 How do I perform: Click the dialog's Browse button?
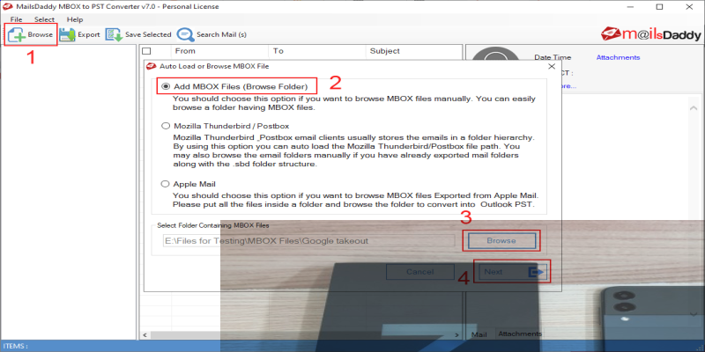(501, 240)
